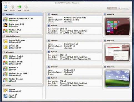Select the Windows 7 (x64) VM icon
The width and height of the screenshot is (134, 102).
[x=5, y=57]
